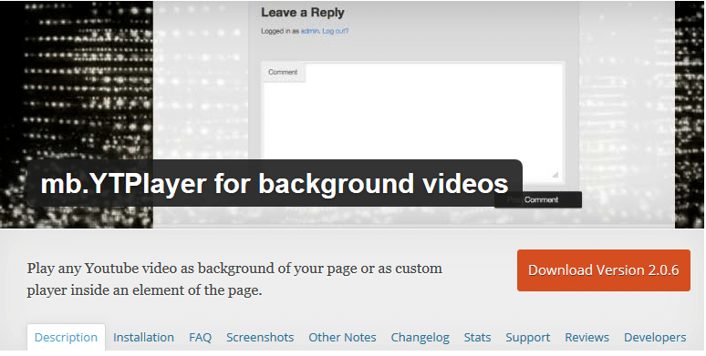Click the Post Comment button in banner
Screen dimensions: 706x356
pos(538,199)
